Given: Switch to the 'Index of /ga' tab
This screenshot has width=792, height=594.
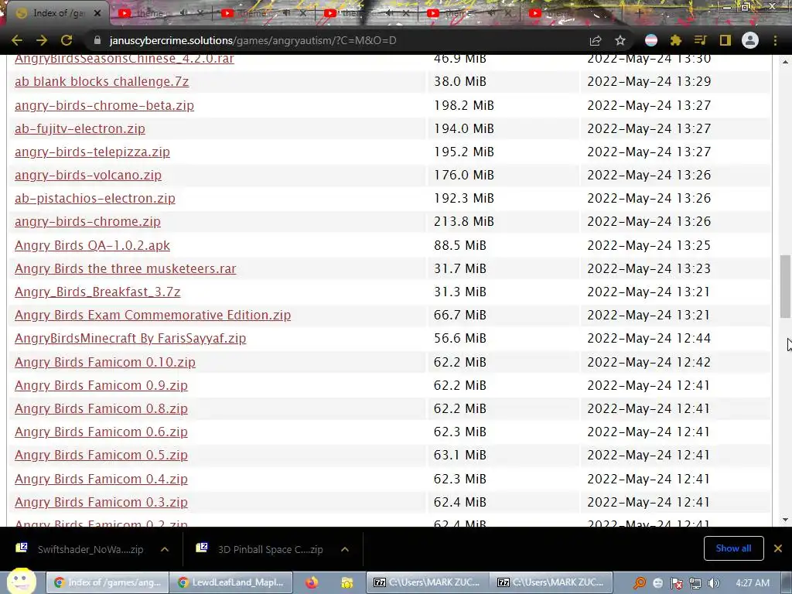Looking at the screenshot, I should [56, 13].
